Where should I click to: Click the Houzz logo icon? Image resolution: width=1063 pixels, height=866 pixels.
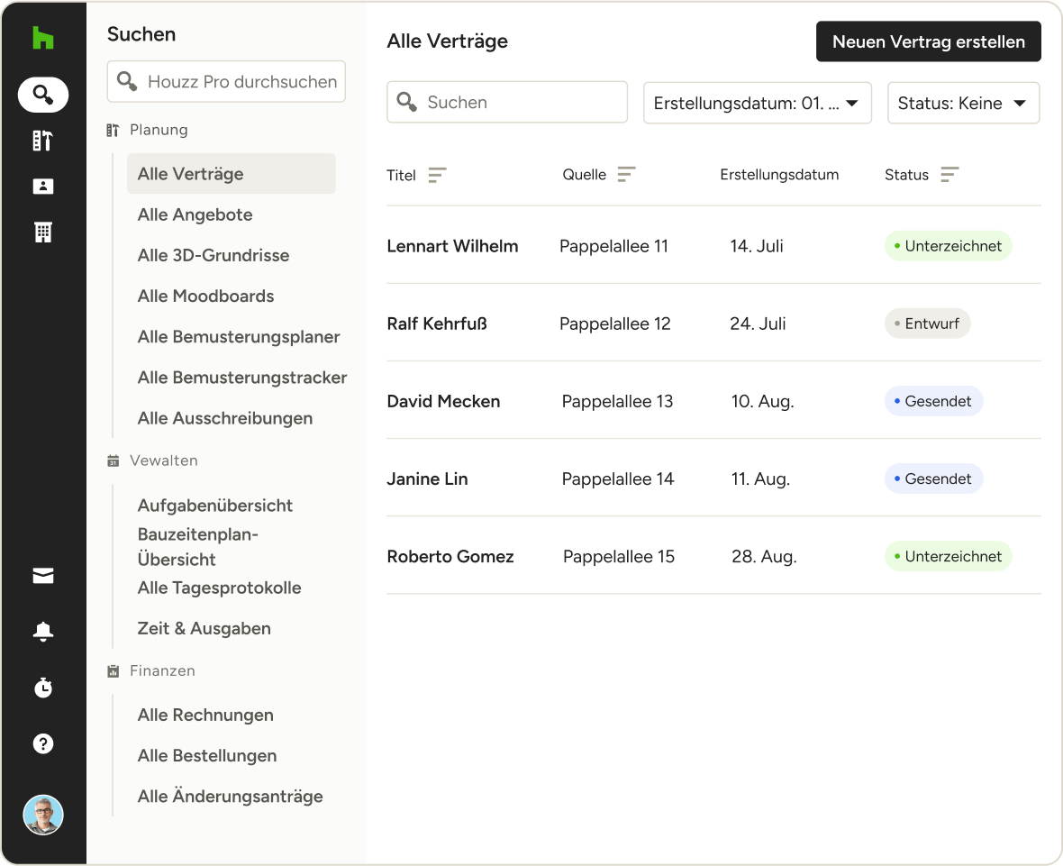tap(43, 38)
